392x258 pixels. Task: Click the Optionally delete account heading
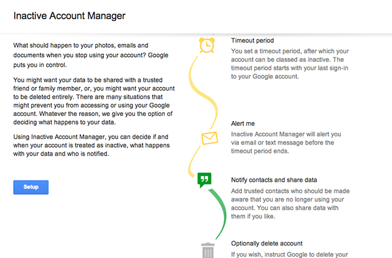point(266,243)
